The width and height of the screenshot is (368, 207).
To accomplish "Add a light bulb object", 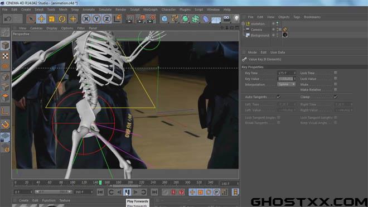I will [x=236, y=19].
